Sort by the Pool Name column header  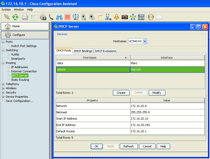tap(93, 58)
